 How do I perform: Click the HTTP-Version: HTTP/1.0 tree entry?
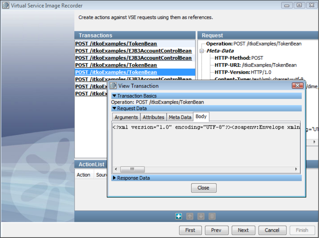pos(243,72)
